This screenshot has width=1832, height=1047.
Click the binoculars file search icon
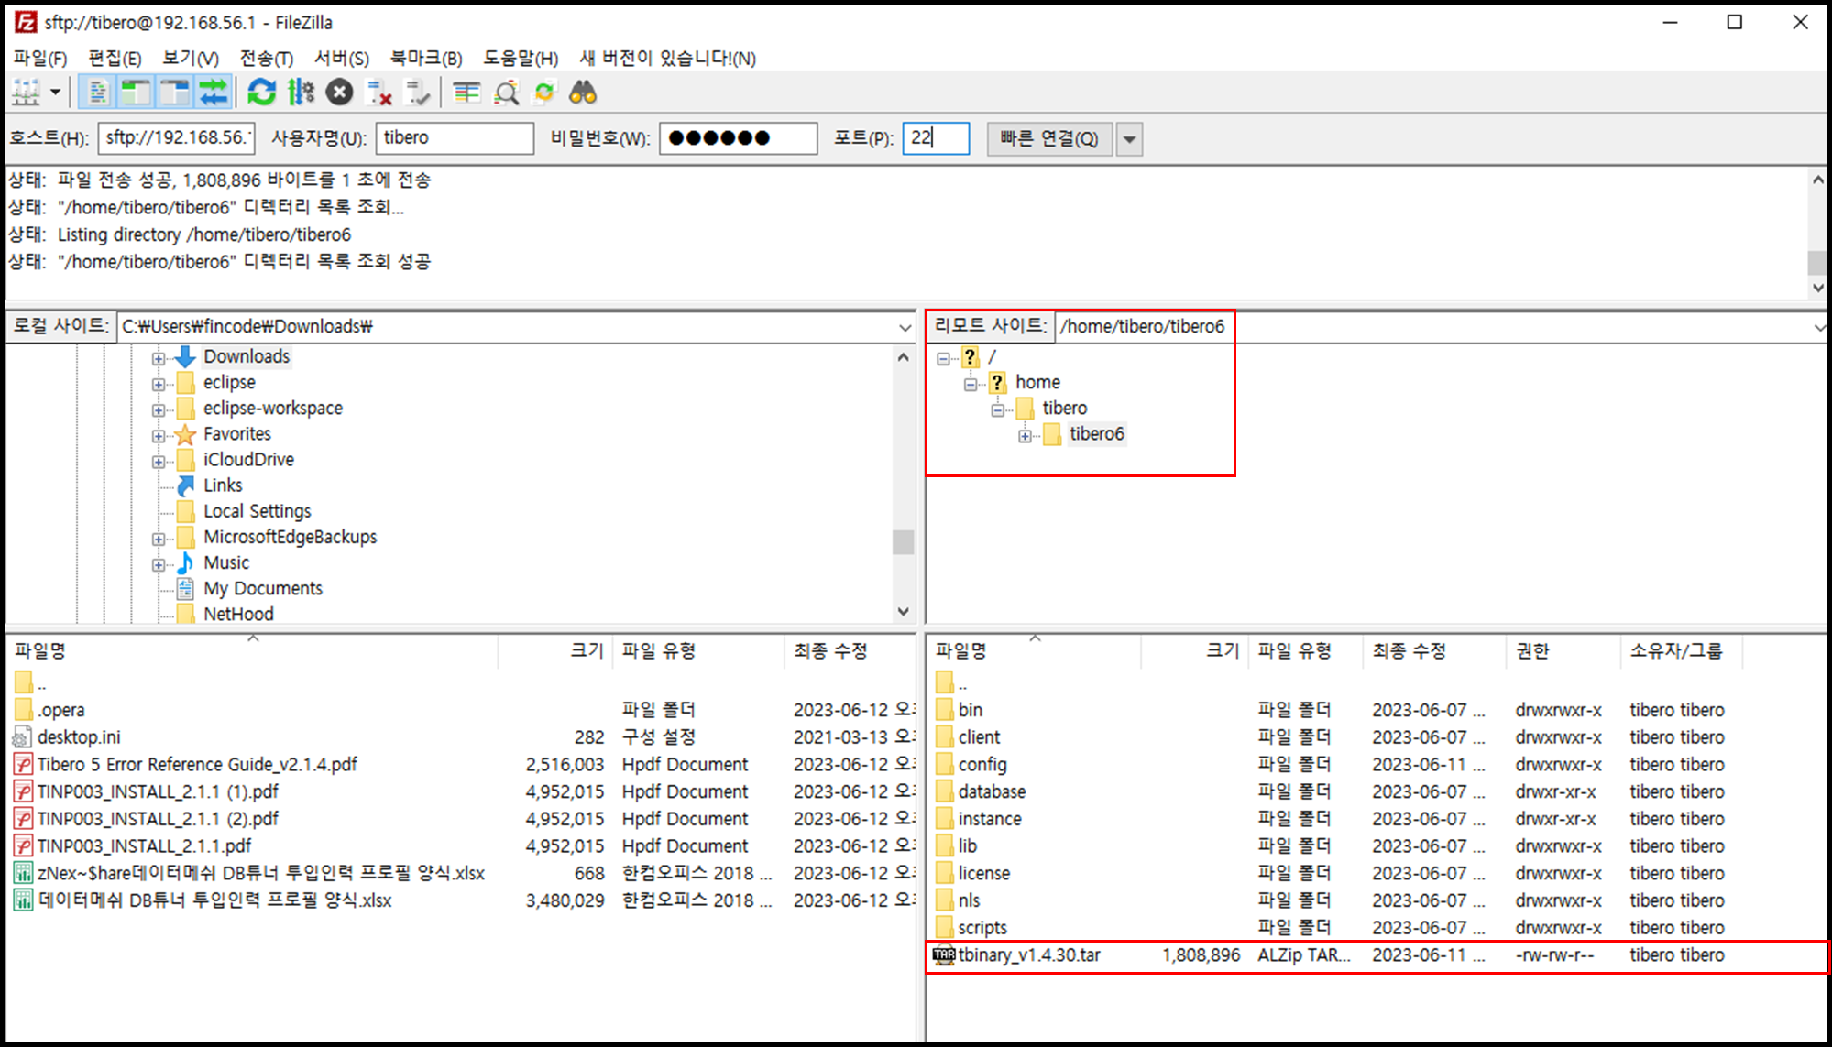click(583, 93)
